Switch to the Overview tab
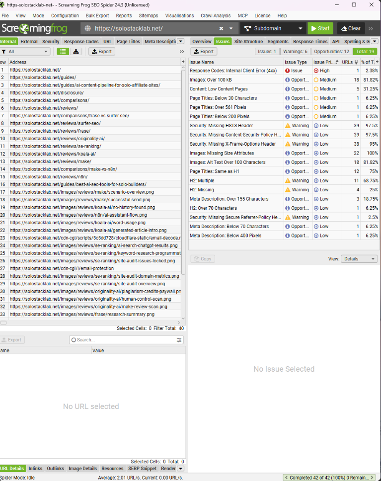Viewport: 381px width, 481px height. point(202,41)
